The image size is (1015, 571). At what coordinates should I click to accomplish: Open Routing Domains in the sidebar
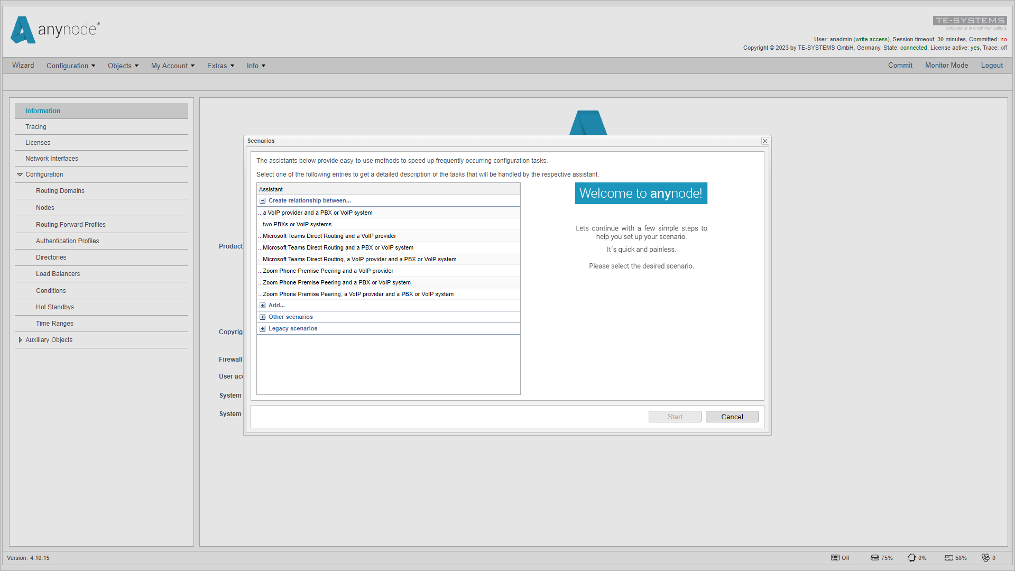pos(101,191)
